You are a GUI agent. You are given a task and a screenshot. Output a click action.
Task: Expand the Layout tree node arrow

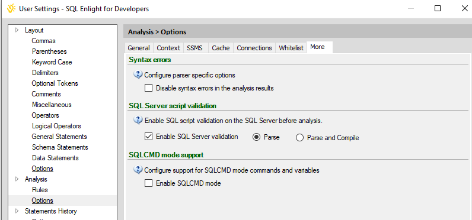coord(17,30)
